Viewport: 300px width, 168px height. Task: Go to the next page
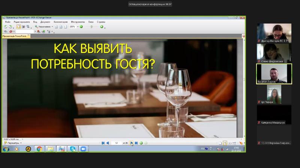132,143
